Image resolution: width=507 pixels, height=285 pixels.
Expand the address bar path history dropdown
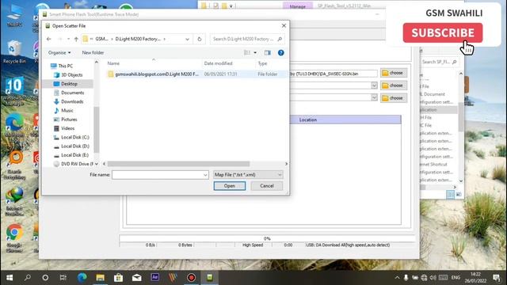pos(187,39)
